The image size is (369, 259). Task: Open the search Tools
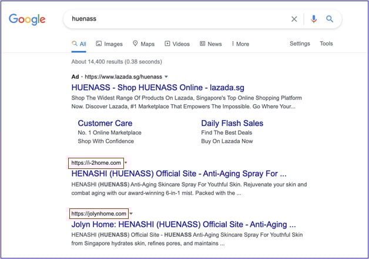[326, 44]
